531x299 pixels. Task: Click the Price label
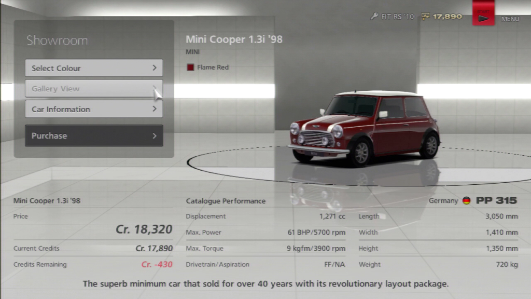pos(20,216)
